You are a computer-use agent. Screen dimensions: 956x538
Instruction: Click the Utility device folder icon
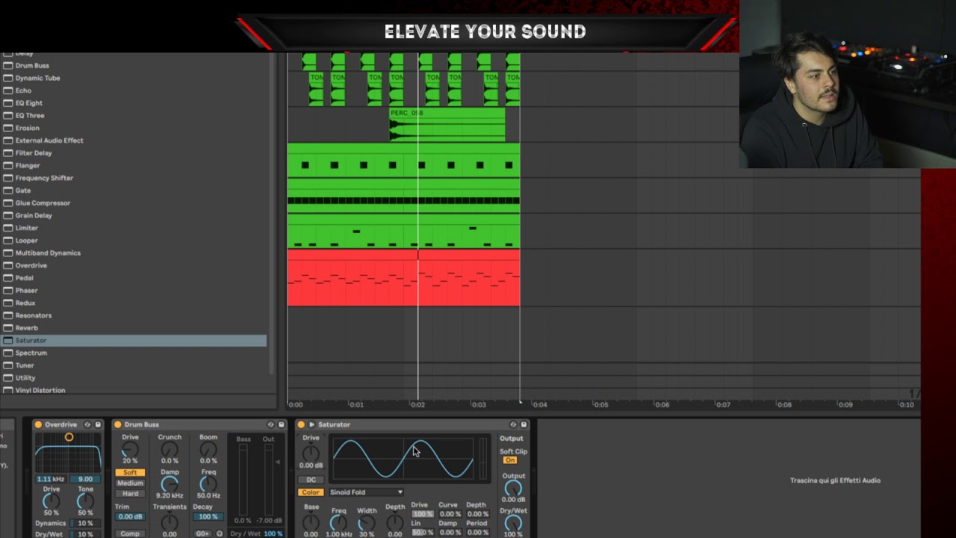(x=8, y=378)
